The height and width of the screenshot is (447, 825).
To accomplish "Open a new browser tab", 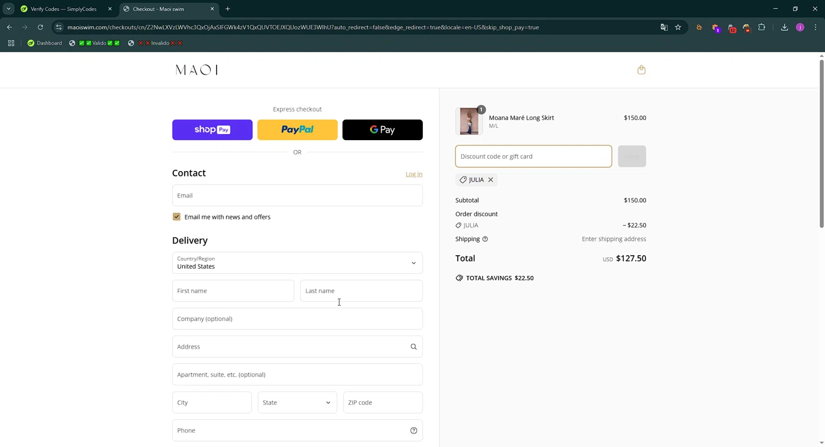I will 228,9.
